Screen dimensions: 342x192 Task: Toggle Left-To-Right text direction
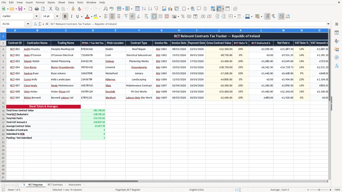pos(267,16)
